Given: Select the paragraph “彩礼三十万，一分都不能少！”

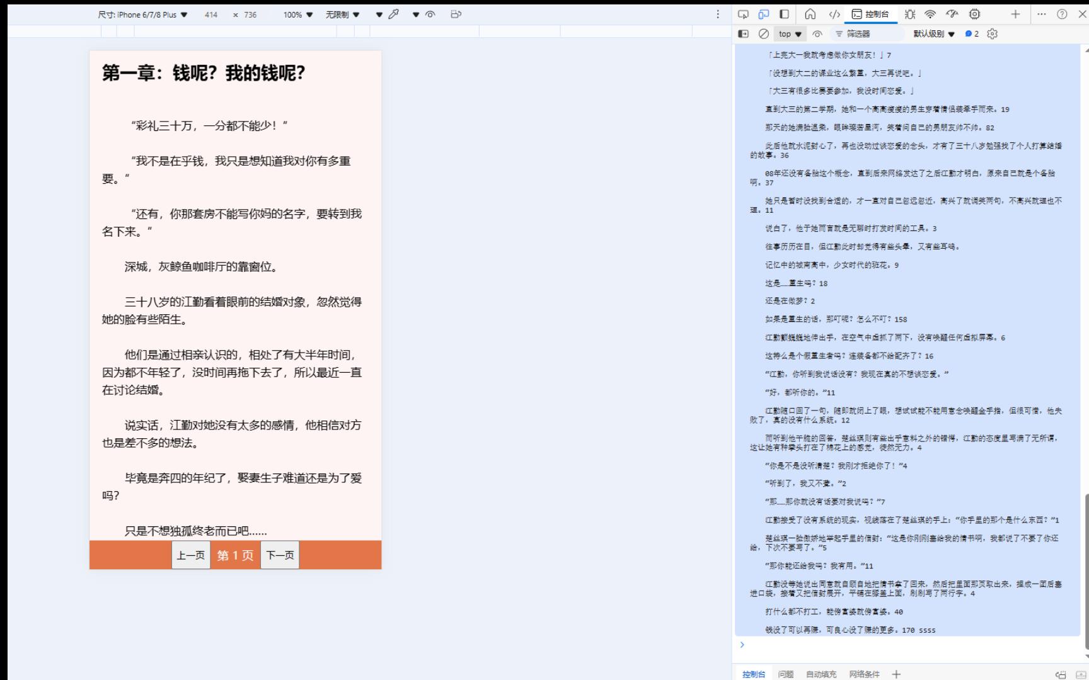Looking at the screenshot, I should coord(209,126).
